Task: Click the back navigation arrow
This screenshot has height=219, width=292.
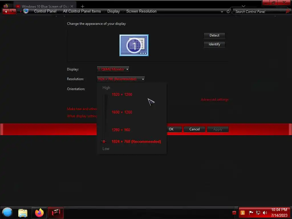Action: tap(6, 11)
